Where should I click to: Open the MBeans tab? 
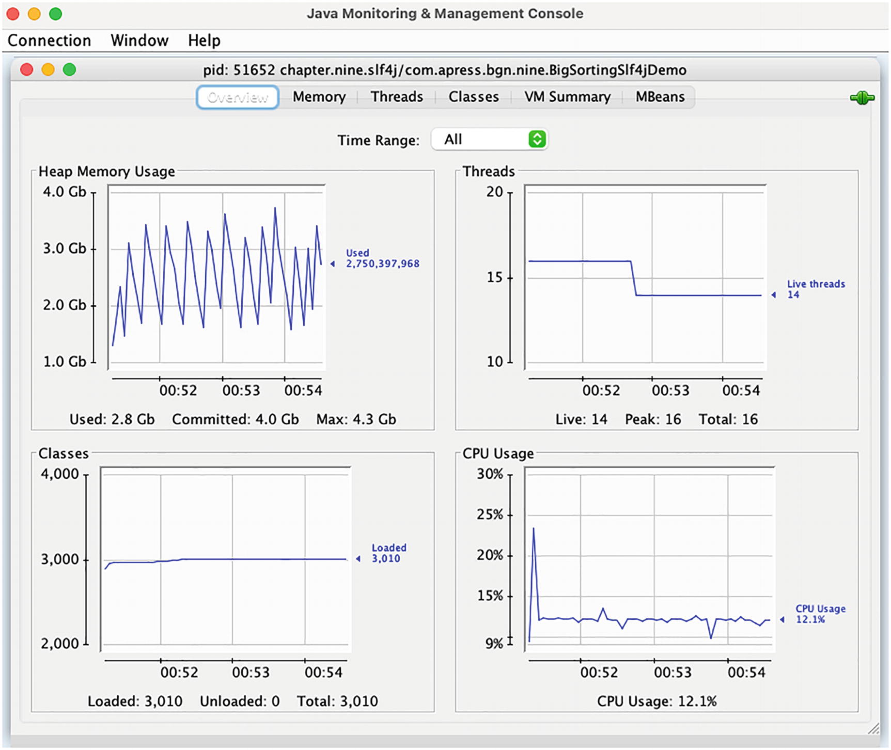(660, 97)
